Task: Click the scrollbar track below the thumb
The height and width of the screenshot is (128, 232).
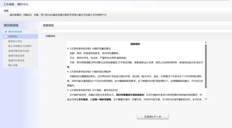Action: tap(206, 93)
